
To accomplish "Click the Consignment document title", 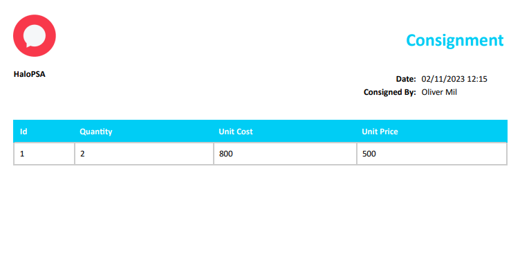I will tap(454, 40).
